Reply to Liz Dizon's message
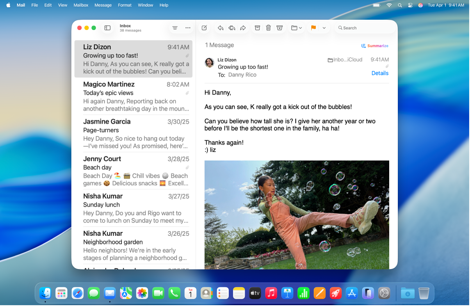The image size is (470, 306). (x=220, y=27)
